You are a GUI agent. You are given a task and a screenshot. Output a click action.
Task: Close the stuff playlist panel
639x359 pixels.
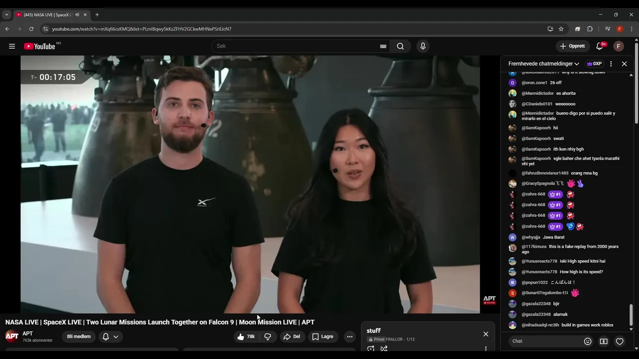point(486,334)
